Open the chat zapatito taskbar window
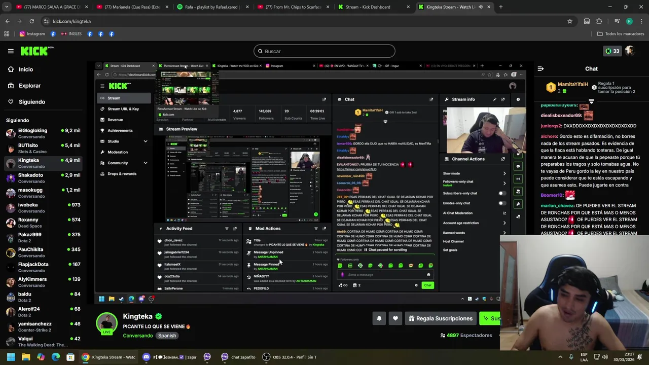This screenshot has width=649, height=365. click(238, 357)
